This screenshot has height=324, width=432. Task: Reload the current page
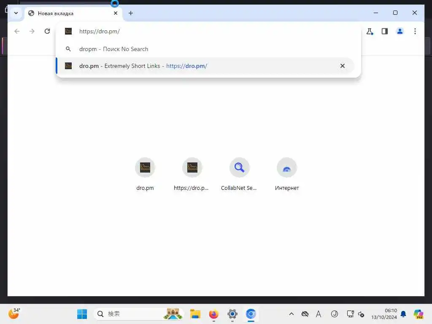pos(47,31)
